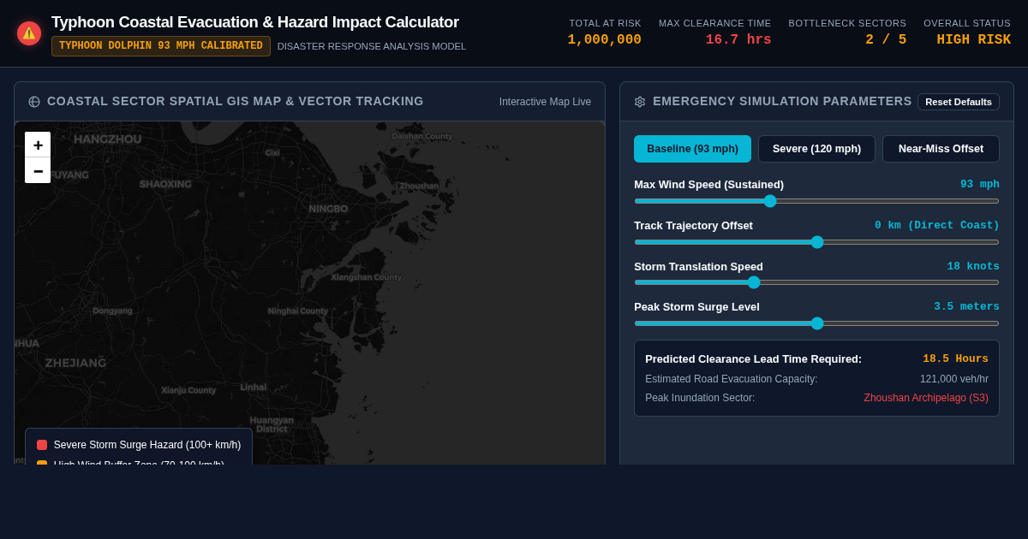
Task: Click the Linhai label on the map
Action: pyautogui.click(x=253, y=388)
